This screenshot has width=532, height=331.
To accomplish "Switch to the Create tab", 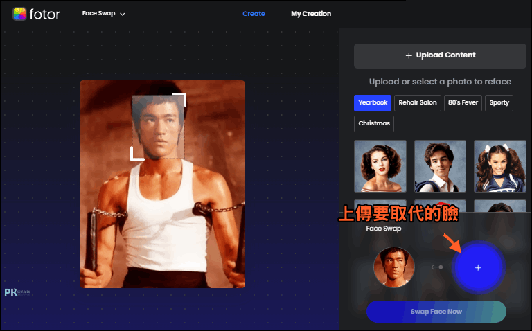I will pos(254,14).
